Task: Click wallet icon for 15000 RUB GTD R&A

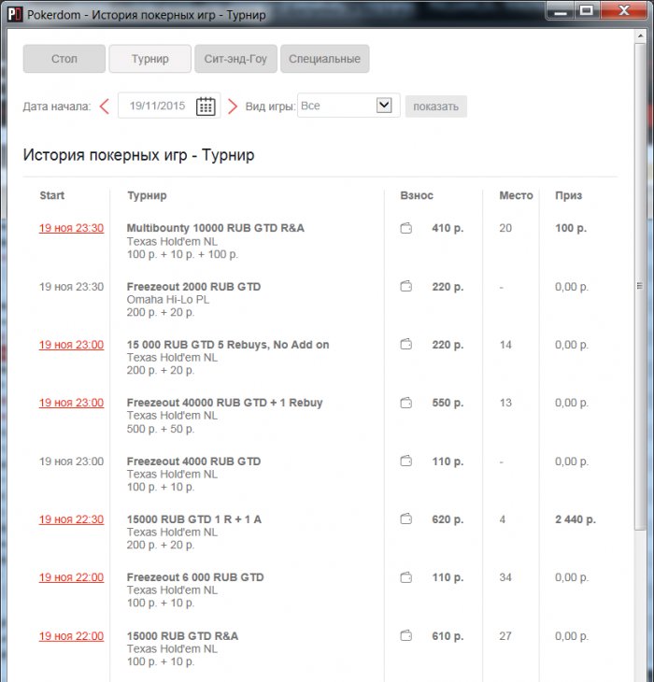Action: click(x=406, y=636)
